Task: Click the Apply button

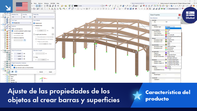Action: (x=50, y=72)
